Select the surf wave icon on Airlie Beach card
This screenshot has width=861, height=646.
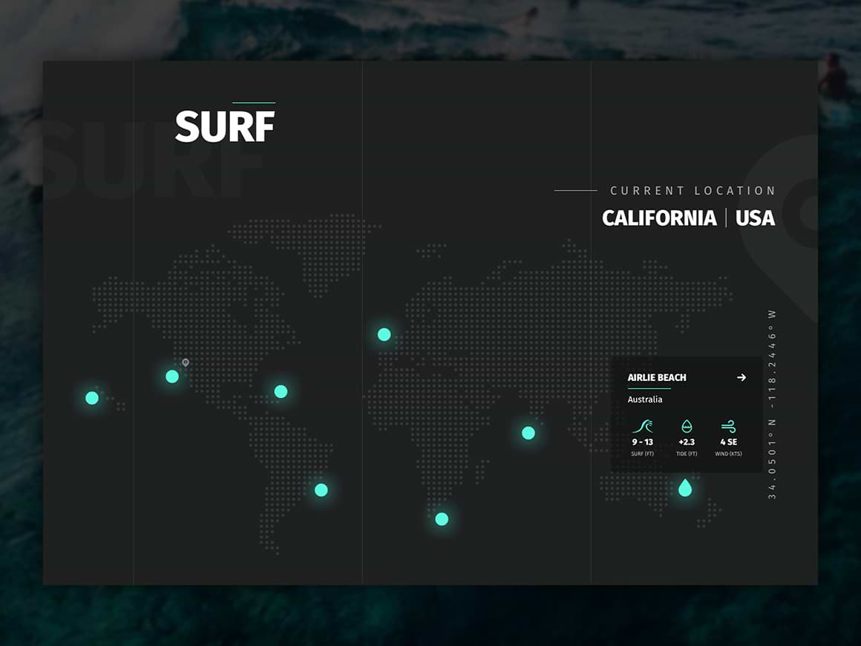pyautogui.click(x=642, y=427)
